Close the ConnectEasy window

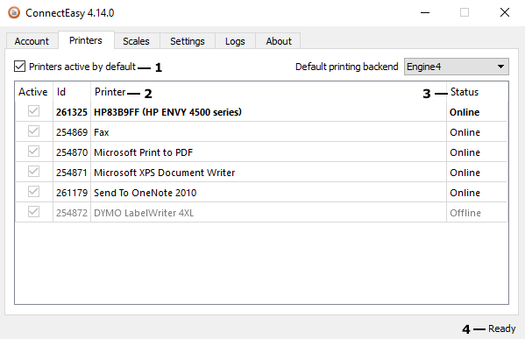505,13
